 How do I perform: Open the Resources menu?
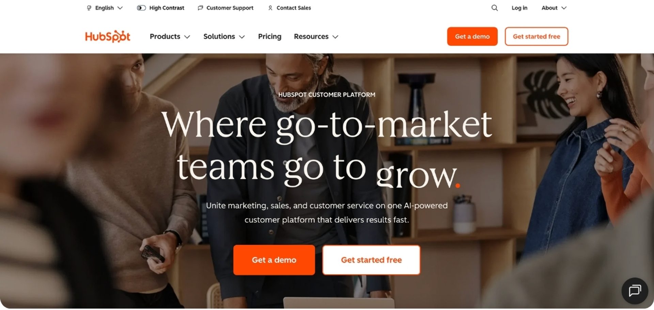(x=316, y=36)
